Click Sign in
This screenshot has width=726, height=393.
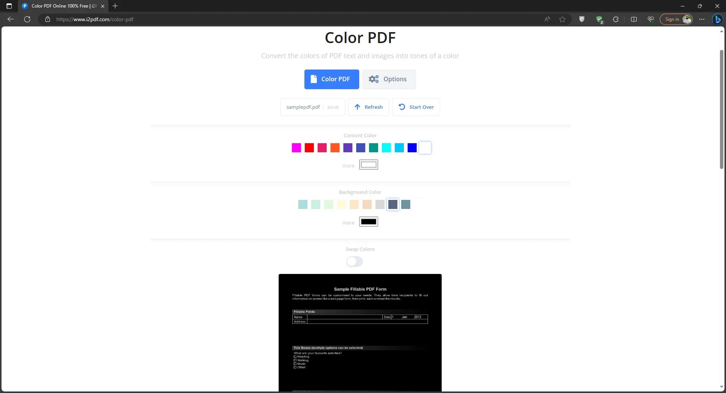tap(673, 19)
